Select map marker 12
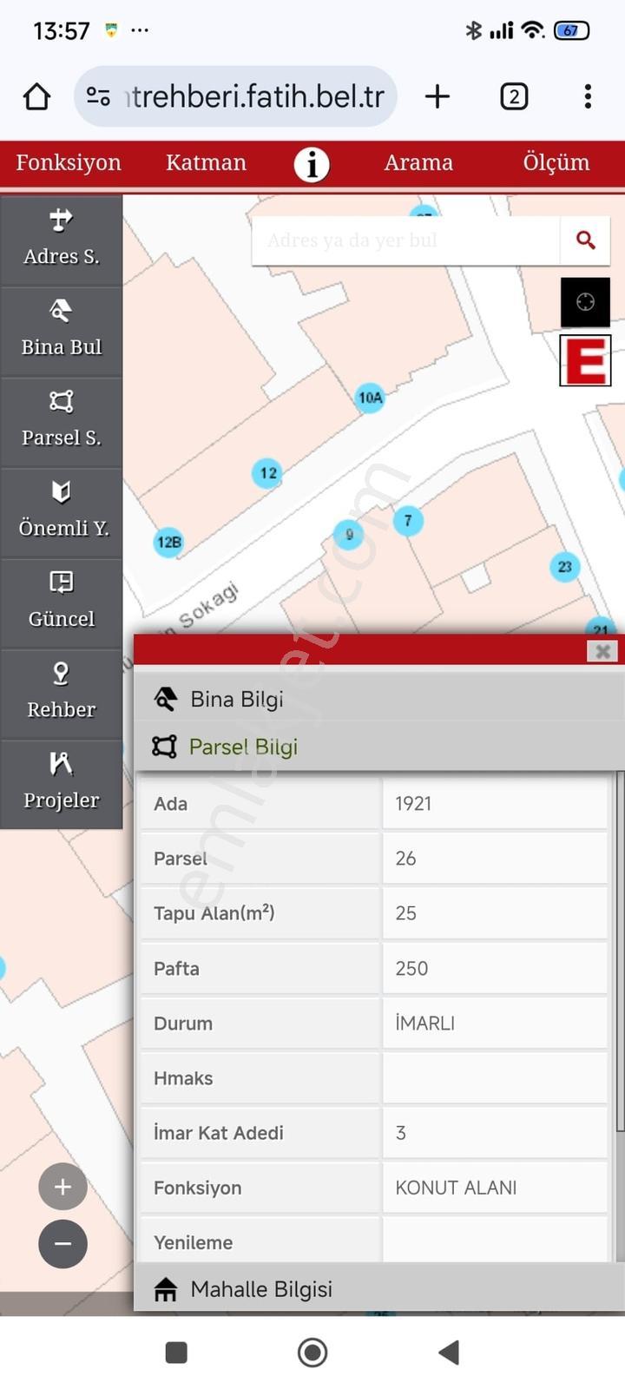625x1389 pixels. [267, 473]
